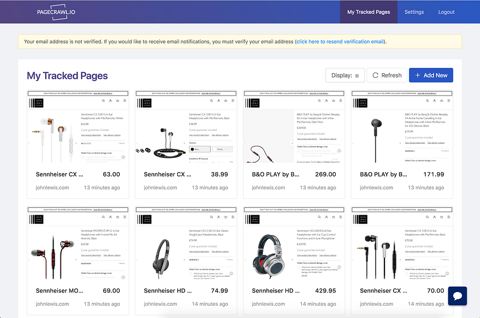
Task: Open the chat support bubble
Action: click(457, 296)
